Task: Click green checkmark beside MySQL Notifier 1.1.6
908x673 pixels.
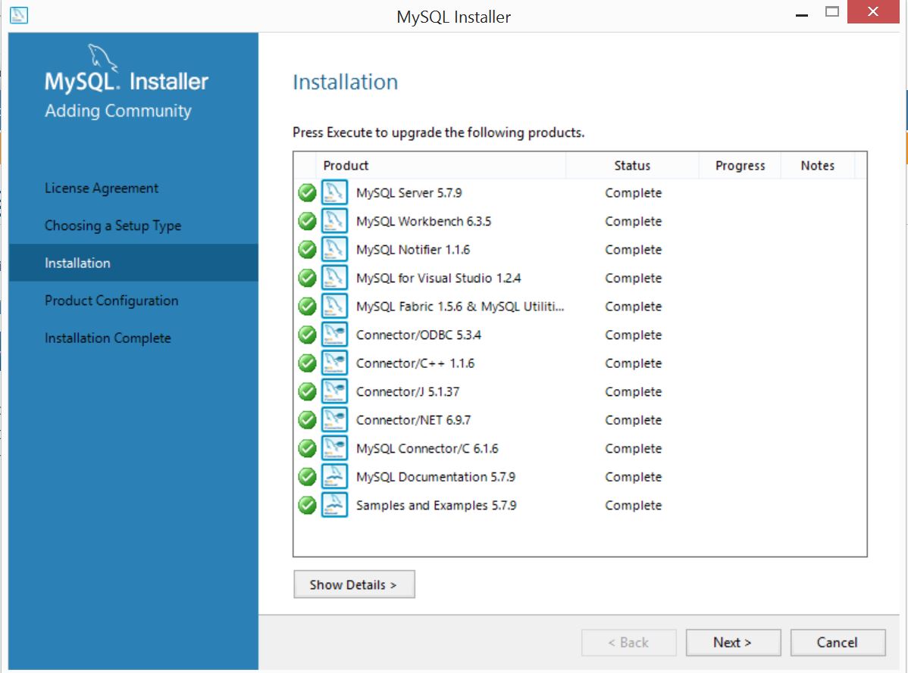Action: point(307,249)
